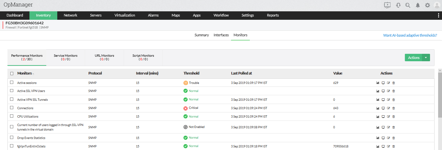442x150 pixels.
Task: Tick the Active sessions checkbox
Action: tap(12, 83)
